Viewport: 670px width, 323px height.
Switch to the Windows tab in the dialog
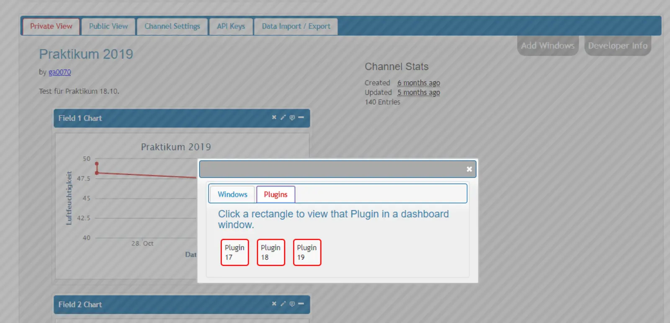(232, 194)
